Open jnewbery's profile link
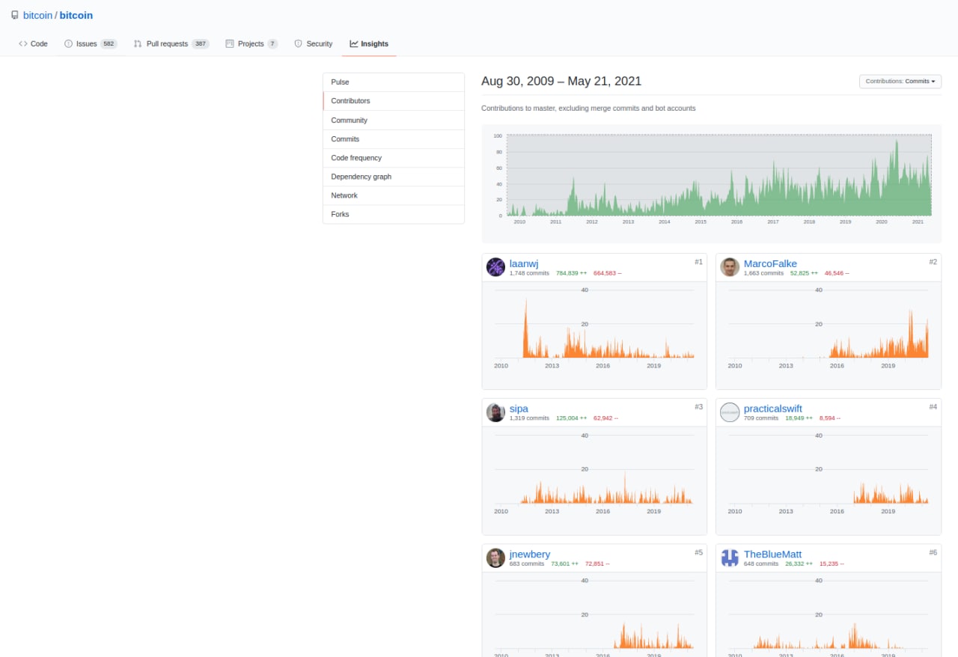958x657 pixels. 530,554
